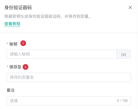Click blank header area right of 查看教程
The height and width of the screenshot is (109, 138).
point(76,24)
